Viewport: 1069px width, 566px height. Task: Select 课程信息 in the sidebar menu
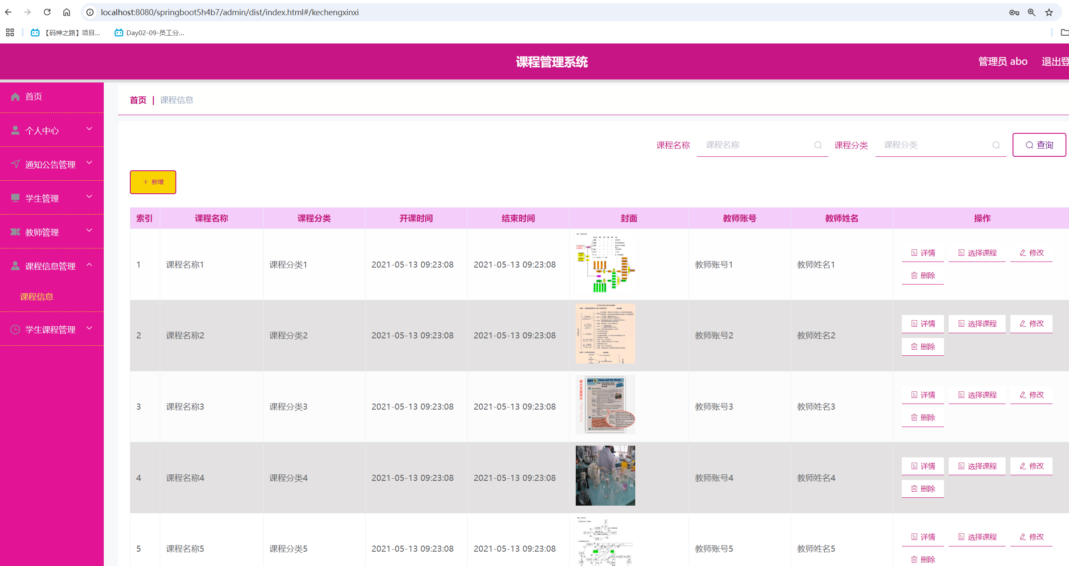pyautogui.click(x=36, y=296)
